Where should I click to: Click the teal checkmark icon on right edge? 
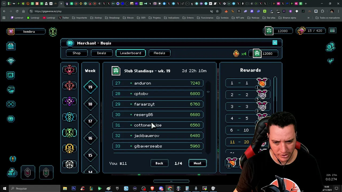(331, 61)
